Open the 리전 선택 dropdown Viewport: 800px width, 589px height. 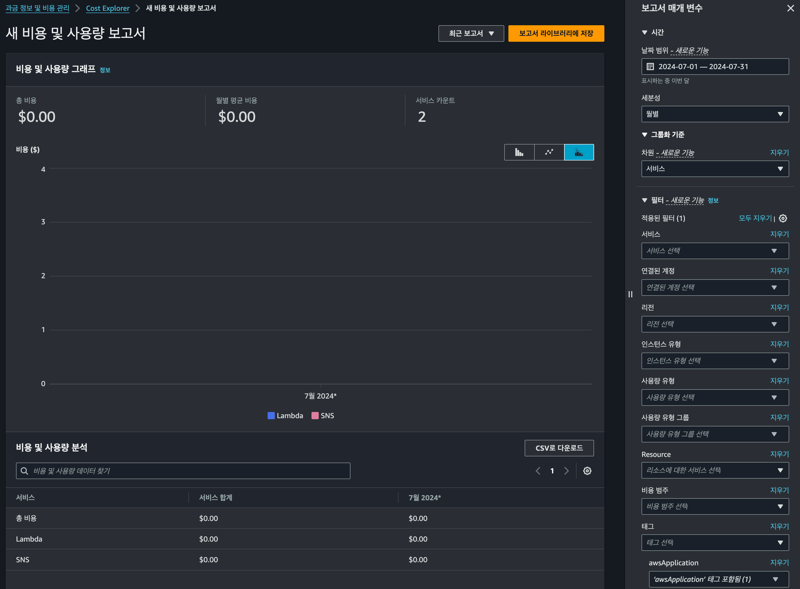tap(715, 324)
